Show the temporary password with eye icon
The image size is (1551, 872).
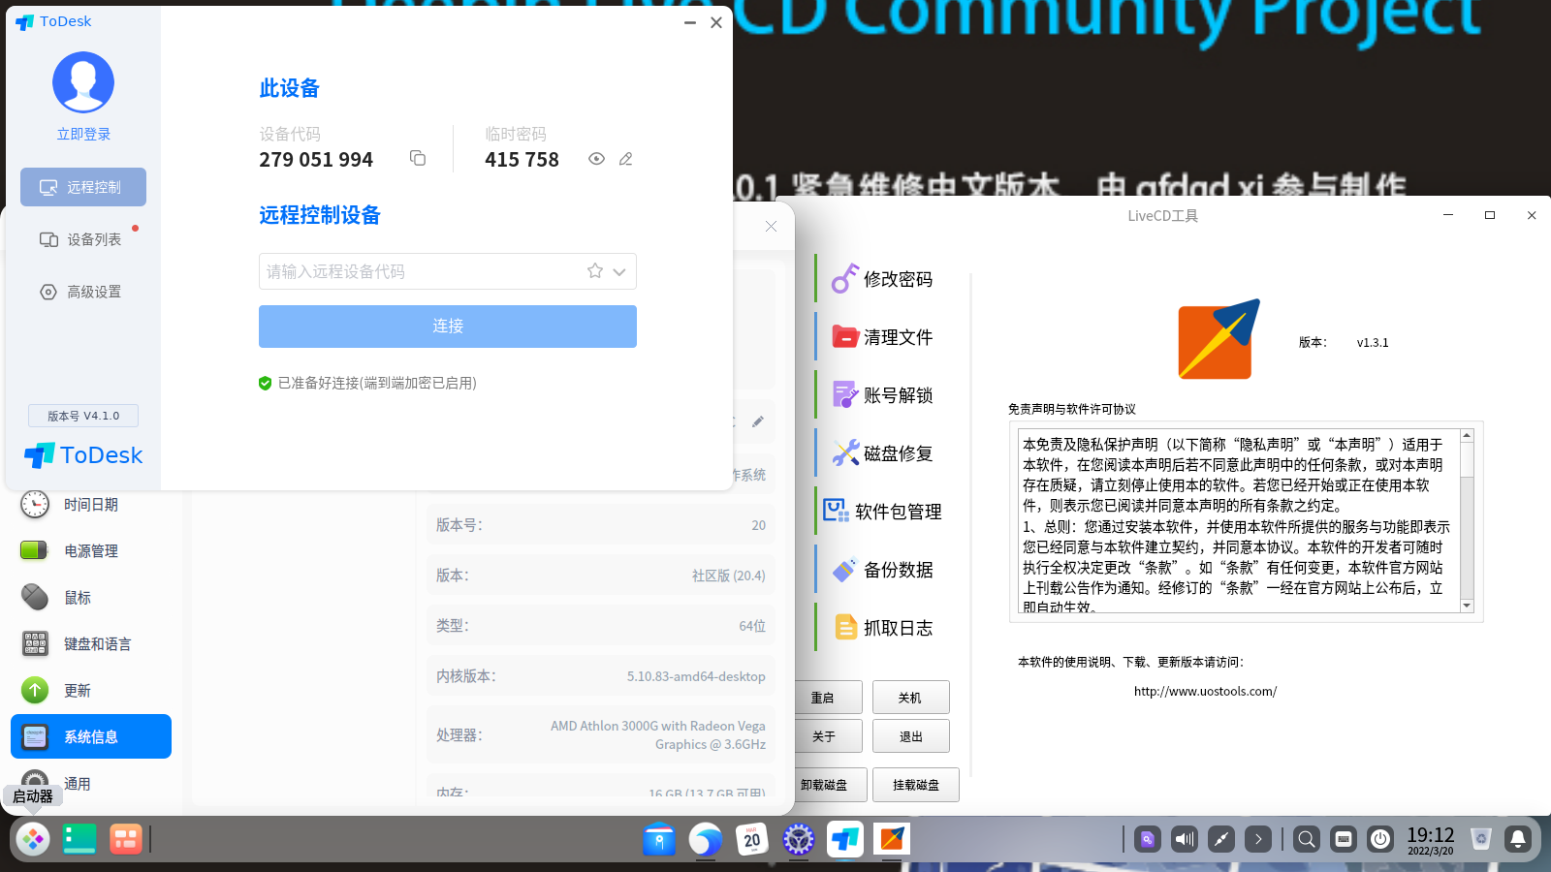click(x=596, y=159)
